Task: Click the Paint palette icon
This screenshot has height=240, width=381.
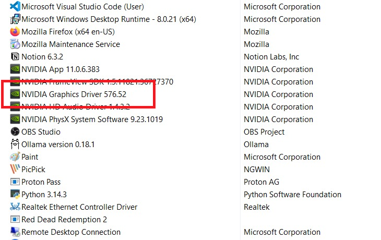Action: click(x=15, y=157)
